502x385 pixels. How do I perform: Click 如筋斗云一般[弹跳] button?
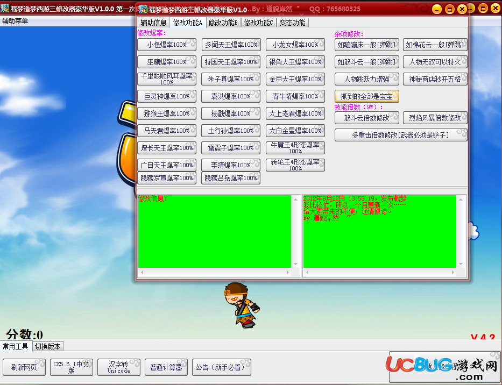pos(367,62)
